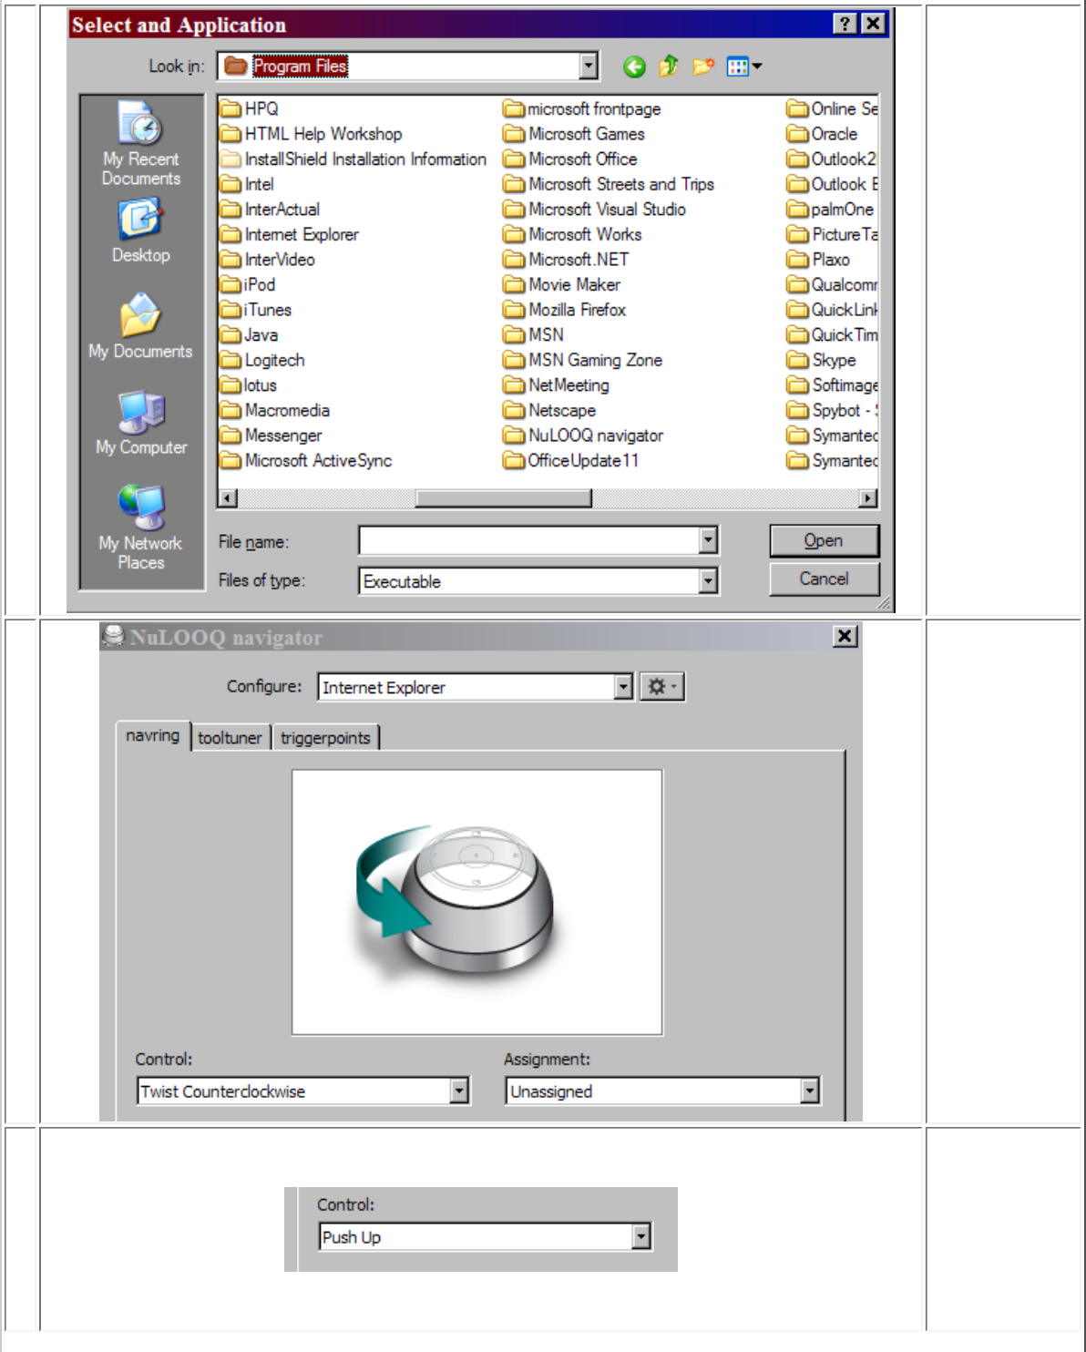
Task: Select the MSN Gaming Zone folder
Action: 583,360
